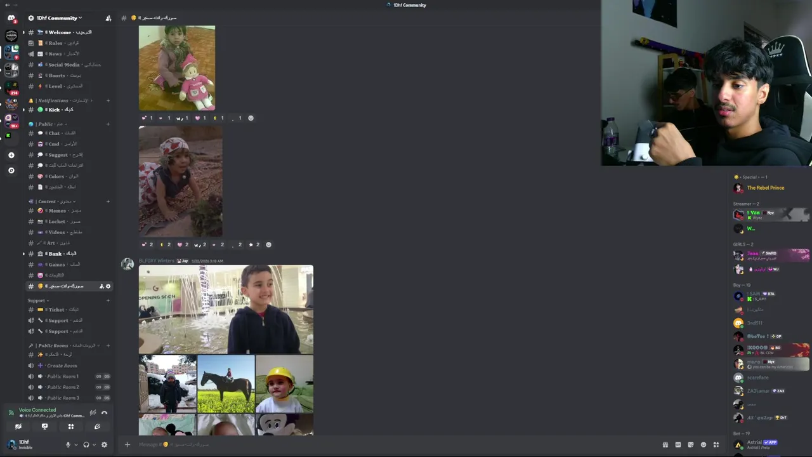This screenshot has height=457, width=812.
Task: Join Public Room 1 voice channel
Action: coord(69,376)
